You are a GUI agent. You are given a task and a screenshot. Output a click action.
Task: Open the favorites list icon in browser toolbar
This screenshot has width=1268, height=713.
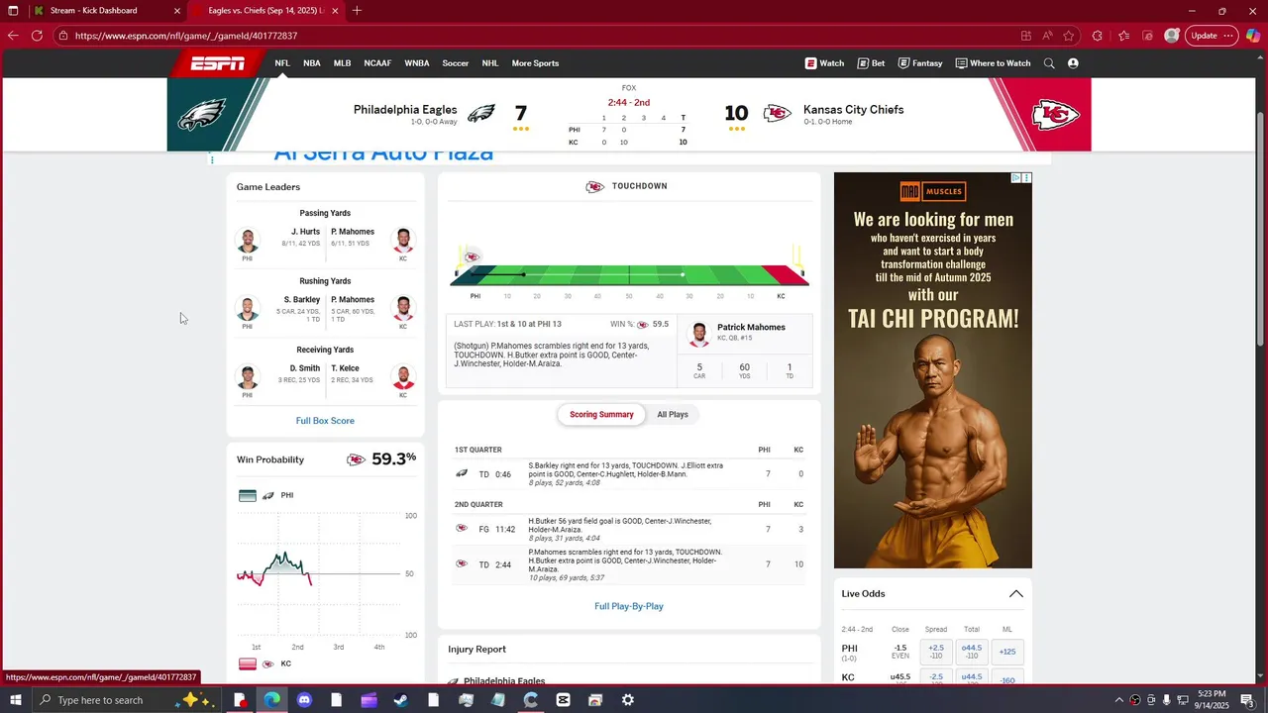pyautogui.click(x=1123, y=36)
